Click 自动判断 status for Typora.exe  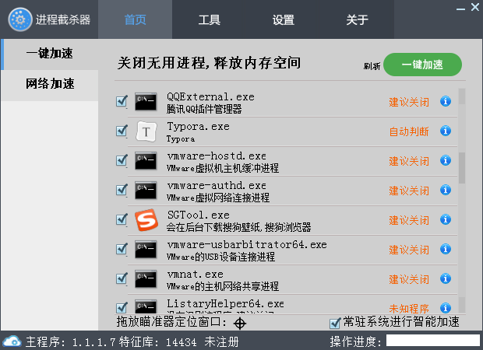[409, 131]
